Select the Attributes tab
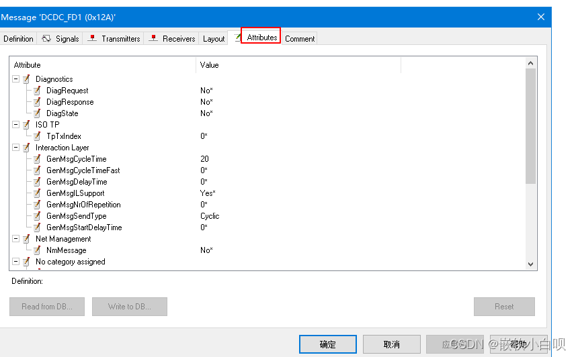Image resolution: width=576 pixels, height=357 pixels. point(261,38)
